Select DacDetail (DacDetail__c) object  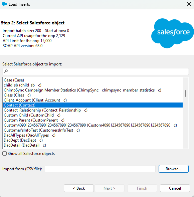tap(93, 145)
